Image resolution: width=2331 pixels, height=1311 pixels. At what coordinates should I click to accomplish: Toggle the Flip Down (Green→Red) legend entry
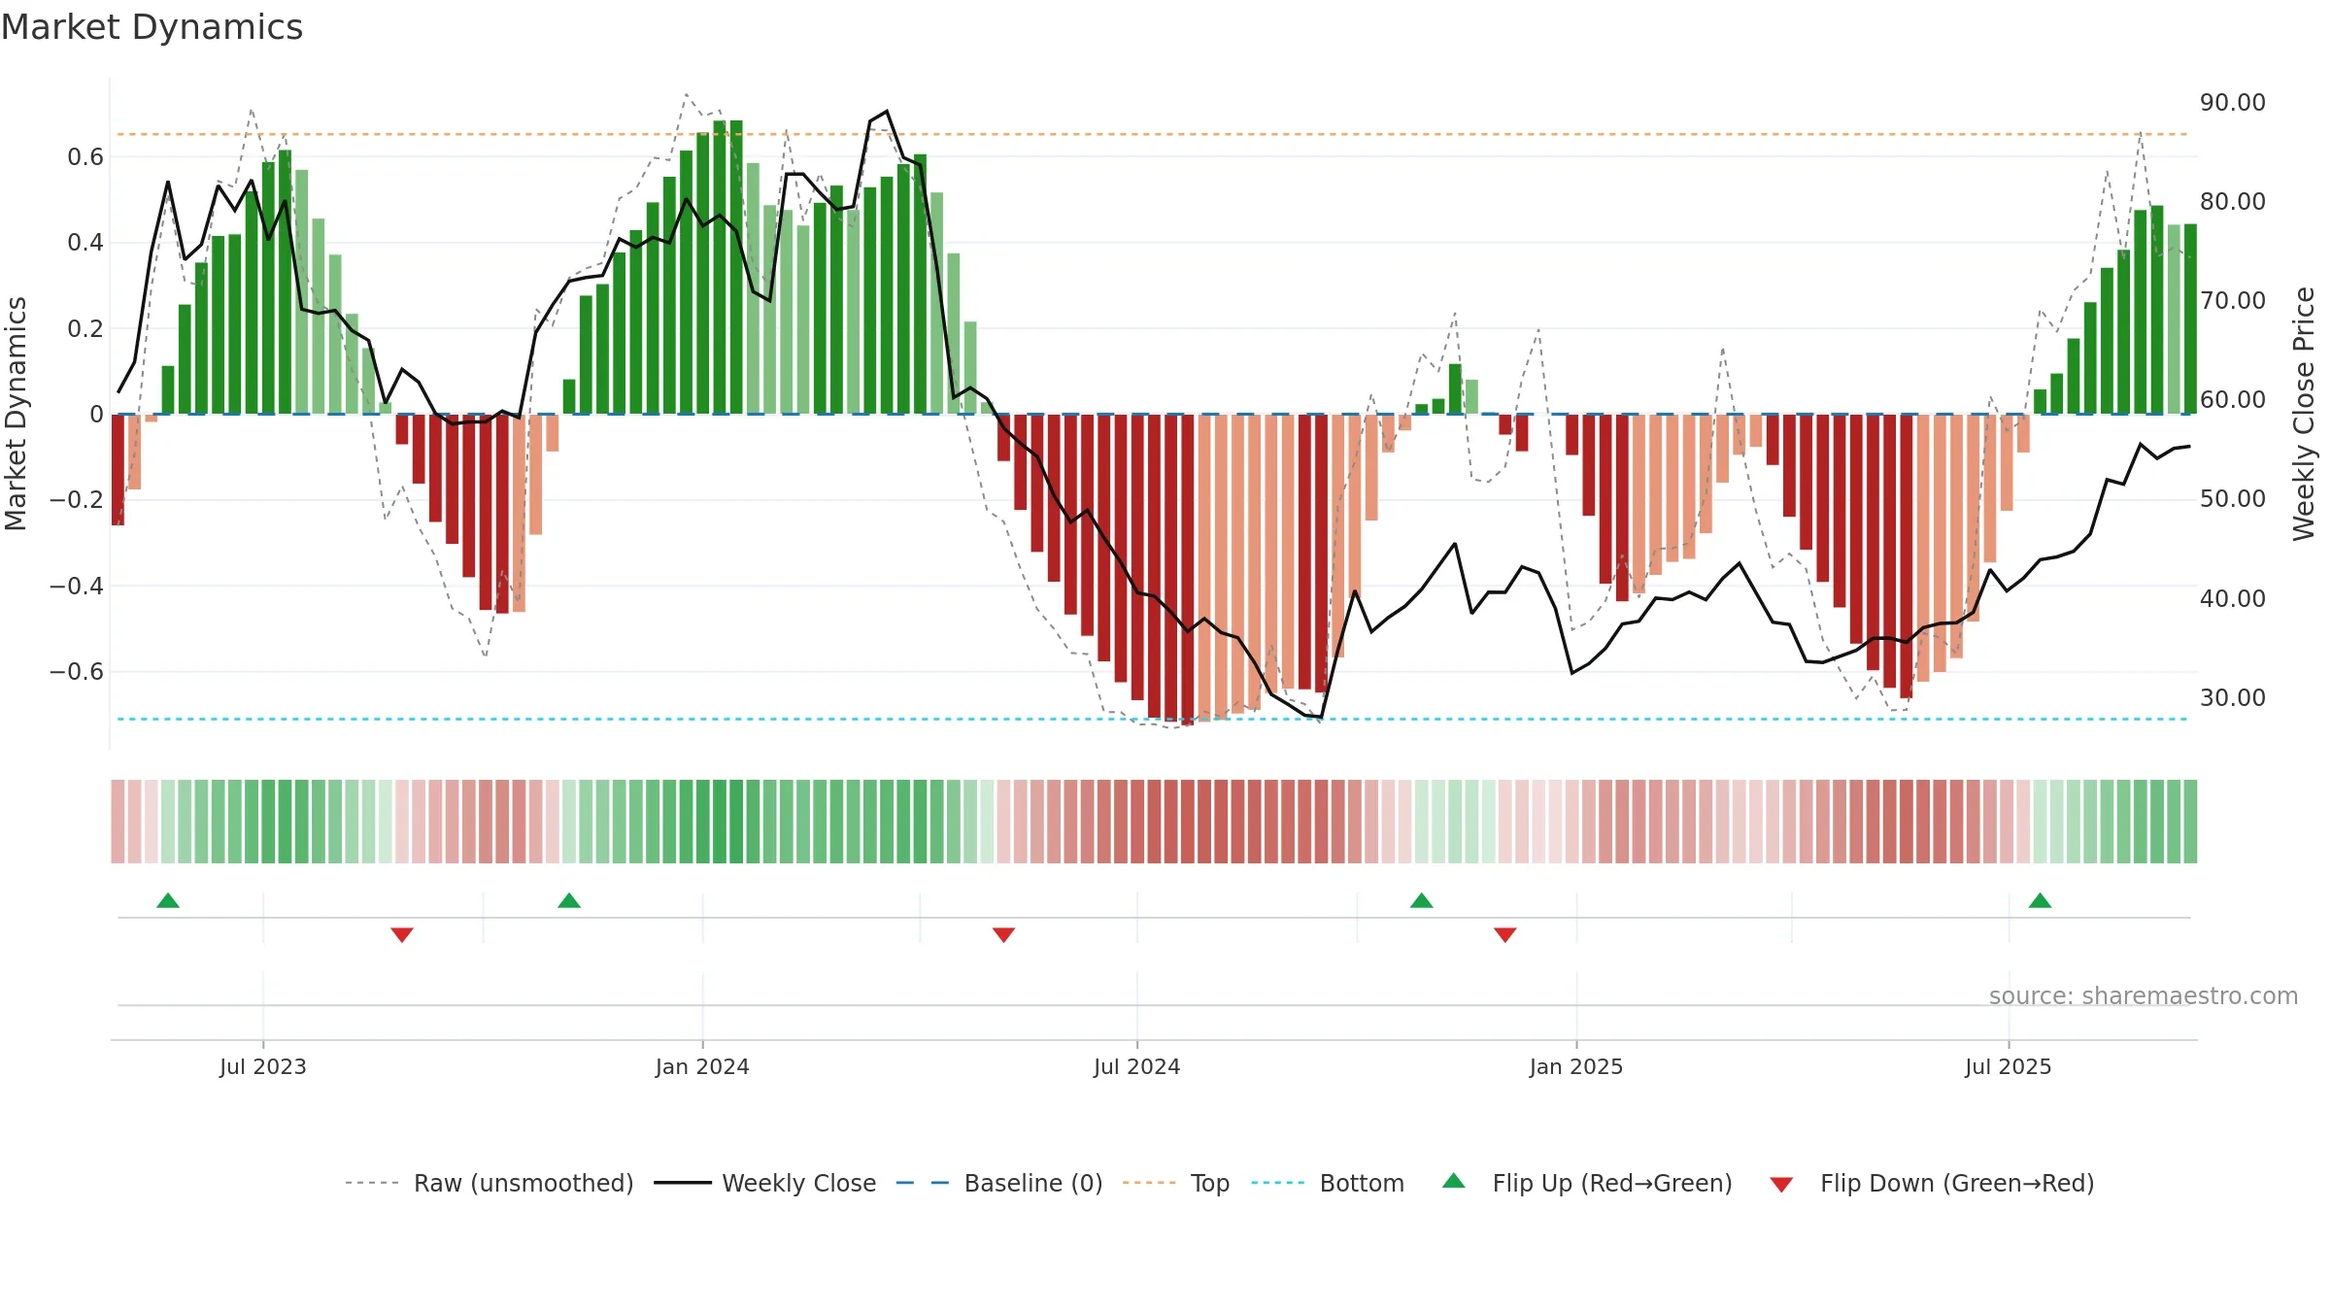pos(1932,1183)
